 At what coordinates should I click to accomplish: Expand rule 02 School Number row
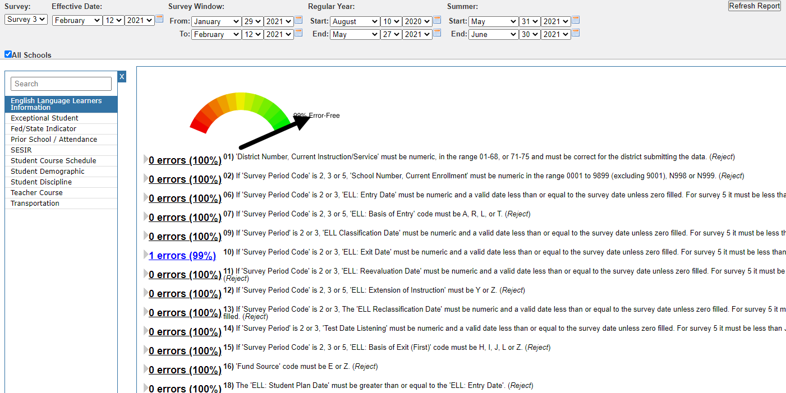(x=146, y=179)
